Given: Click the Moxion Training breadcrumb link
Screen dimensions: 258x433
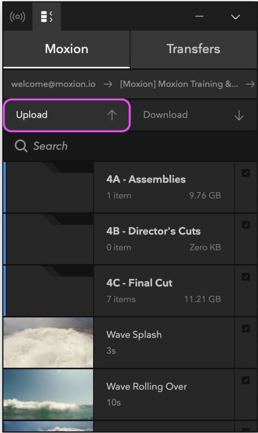Looking at the screenshot, I should coord(179,84).
